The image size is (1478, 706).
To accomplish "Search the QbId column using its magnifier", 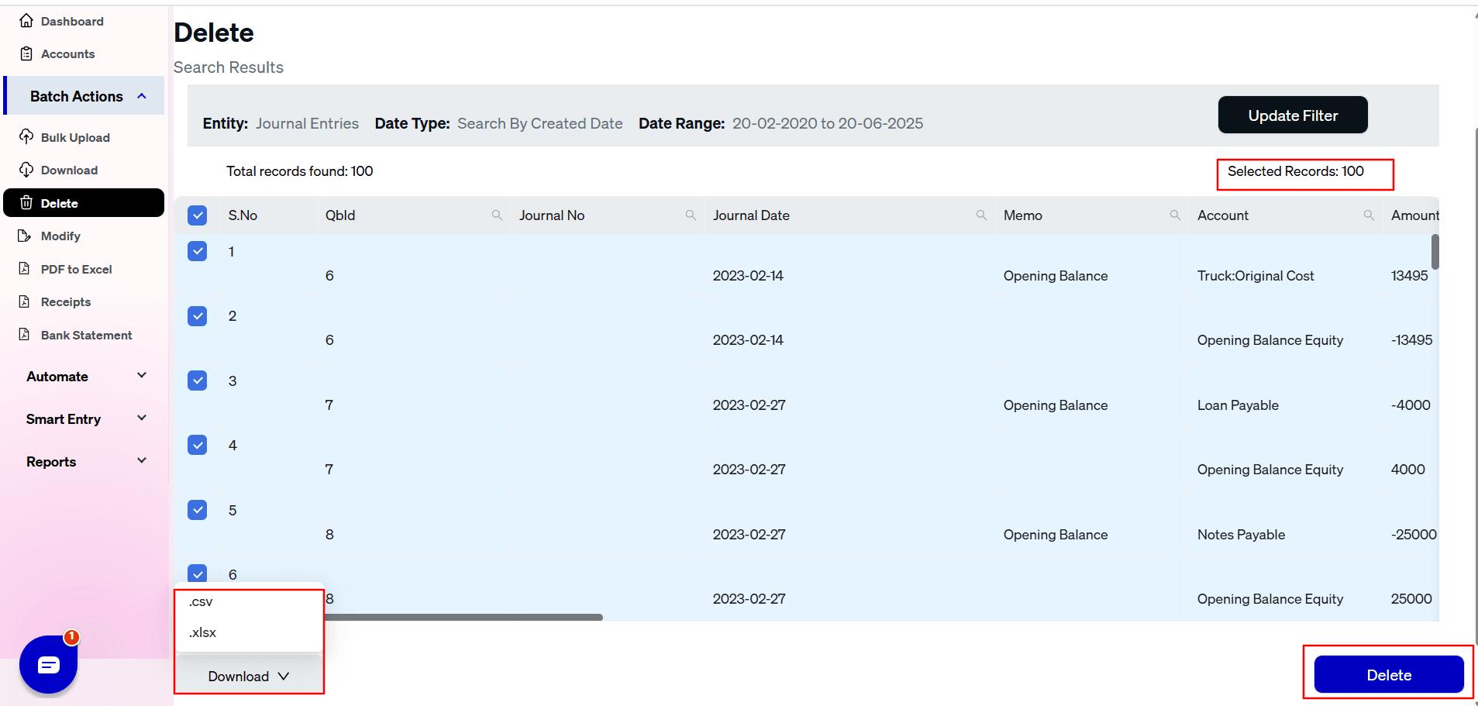I will pyautogui.click(x=497, y=215).
